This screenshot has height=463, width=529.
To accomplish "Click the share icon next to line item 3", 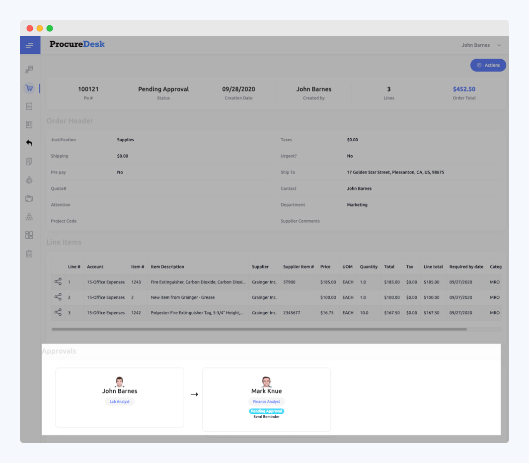I will tap(58, 313).
